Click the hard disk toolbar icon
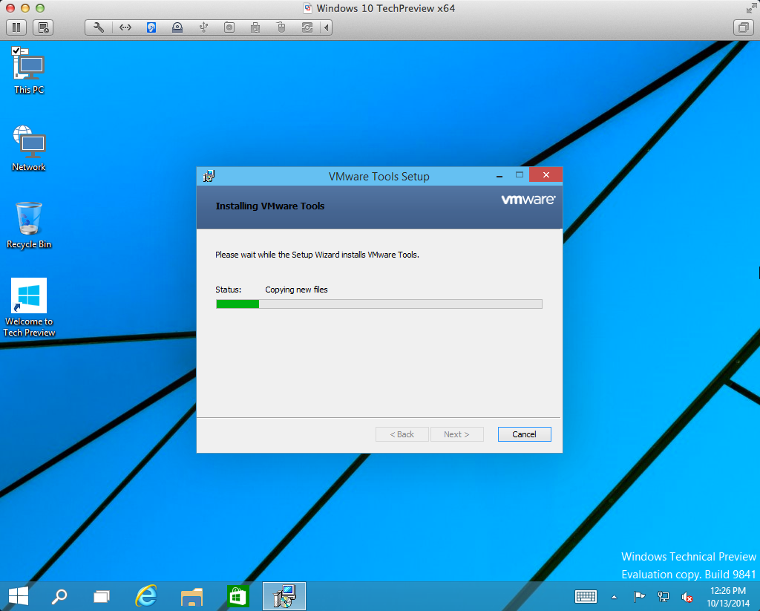The image size is (760, 611). 151,27
